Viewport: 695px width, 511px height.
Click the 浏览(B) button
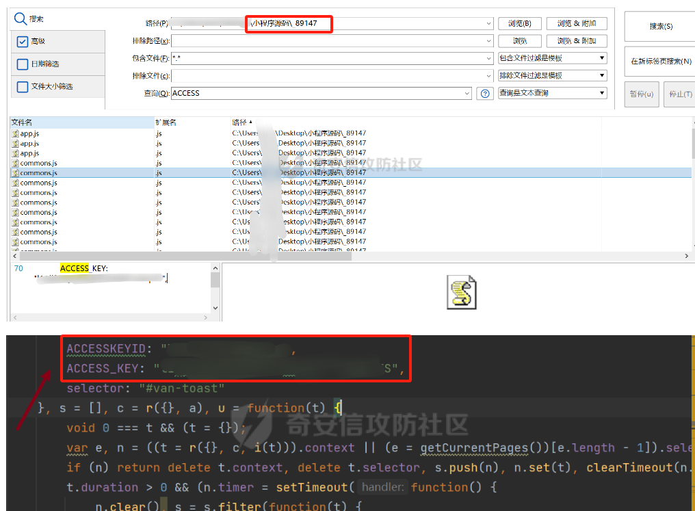(519, 23)
